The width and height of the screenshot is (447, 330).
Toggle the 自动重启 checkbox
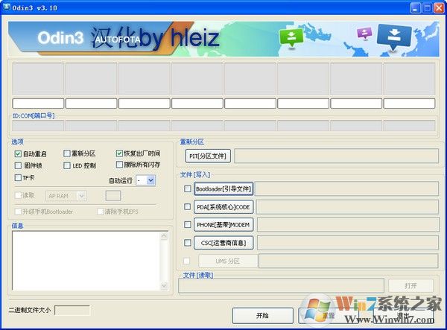click(18, 154)
